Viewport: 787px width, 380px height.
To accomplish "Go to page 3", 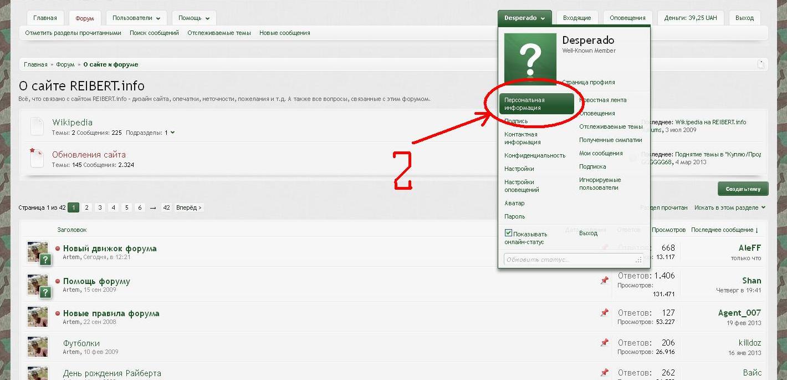I will (100, 207).
